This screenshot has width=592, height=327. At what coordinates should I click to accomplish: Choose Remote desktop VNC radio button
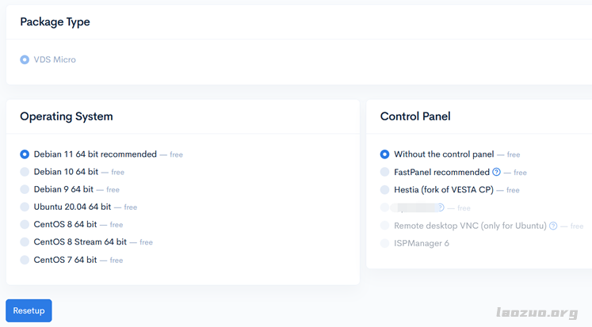(x=385, y=226)
